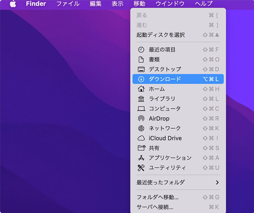The image size is (254, 213).
Task: Select the document icon for 書類
Action: coord(141,59)
